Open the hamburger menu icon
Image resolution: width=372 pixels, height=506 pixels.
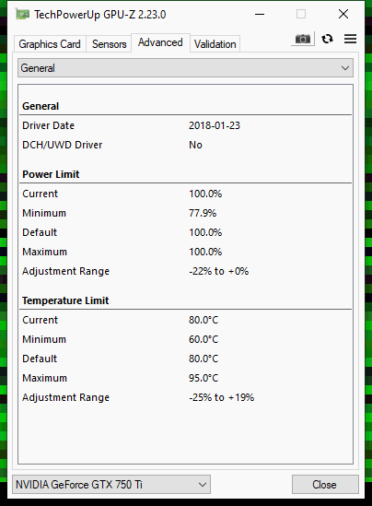tap(350, 39)
